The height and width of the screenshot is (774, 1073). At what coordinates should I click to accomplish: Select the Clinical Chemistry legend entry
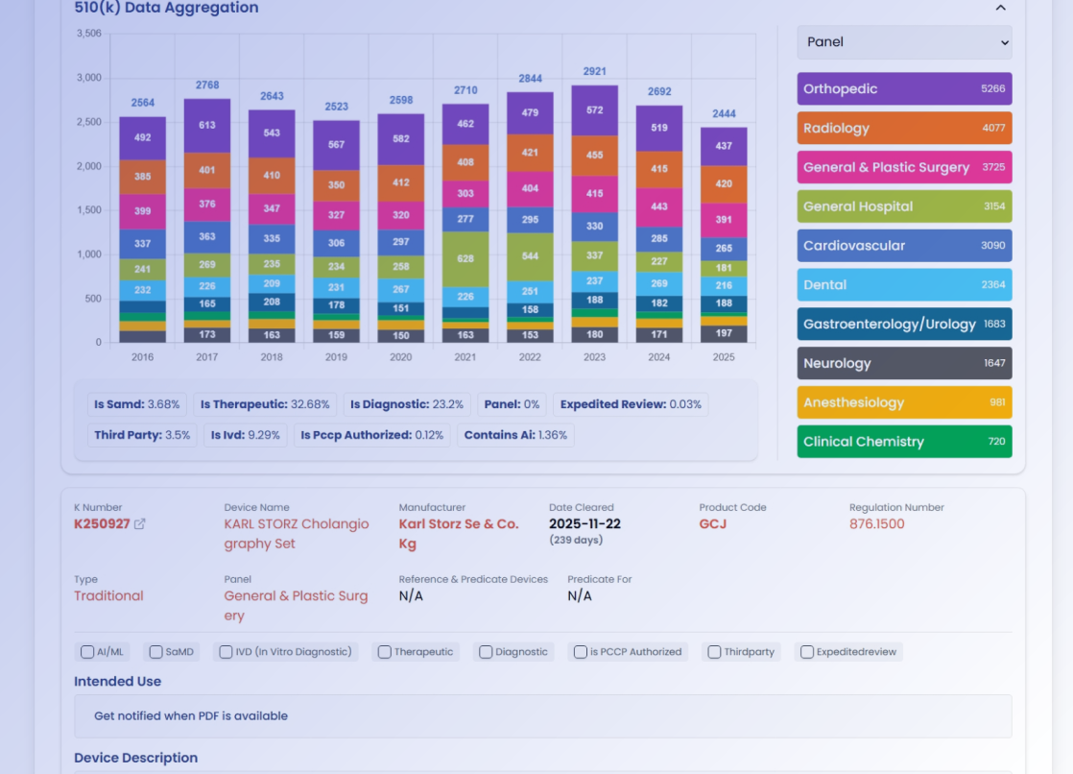tap(904, 442)
